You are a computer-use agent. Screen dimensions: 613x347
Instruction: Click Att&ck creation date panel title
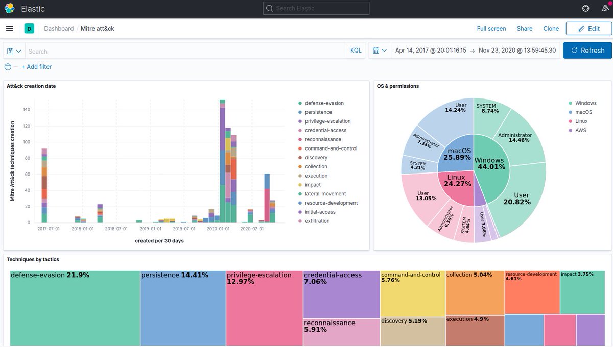31,86
